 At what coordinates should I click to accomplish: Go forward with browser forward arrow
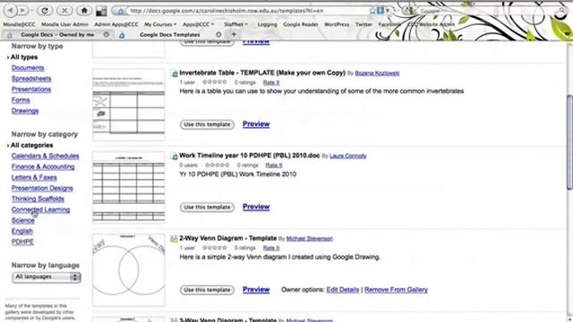point(23,10)
